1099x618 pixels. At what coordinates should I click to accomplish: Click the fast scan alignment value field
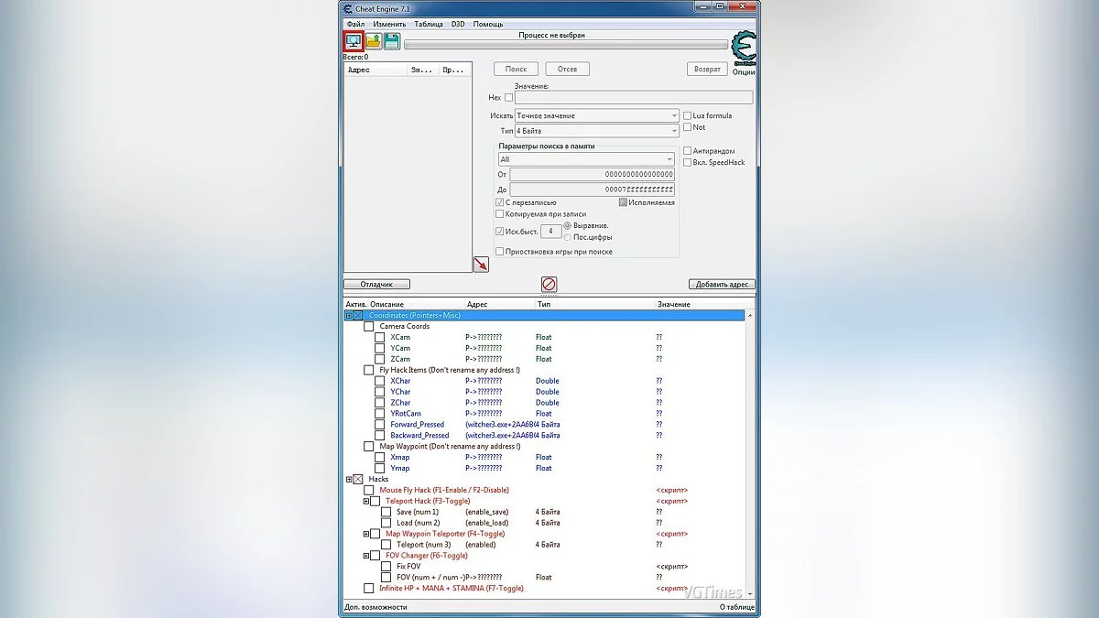pyautogui.click(x=550, y=232)
